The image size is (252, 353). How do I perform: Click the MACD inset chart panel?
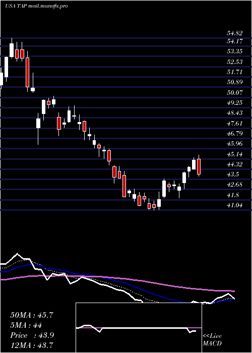(x=139, y=328)
